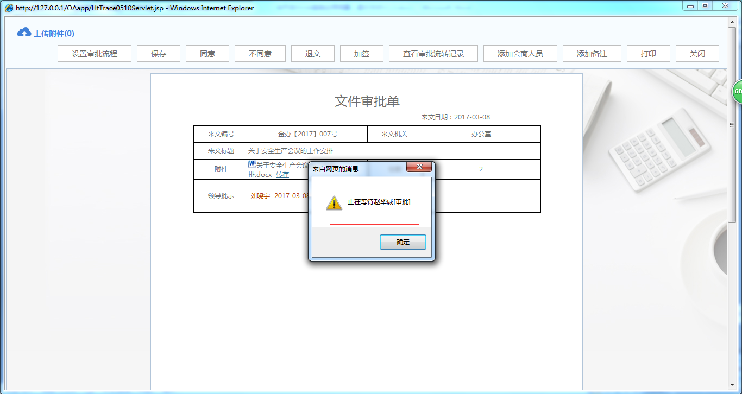Image resolution: width=742 pixels, height=394 pixels.
Task: Minimize the Internet Explorer window
Action: pos(690,5)
